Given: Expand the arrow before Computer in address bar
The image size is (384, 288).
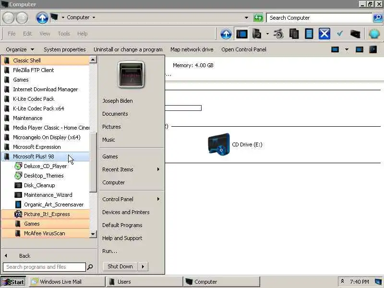Looking at the screenshot, I should point(63,17).
